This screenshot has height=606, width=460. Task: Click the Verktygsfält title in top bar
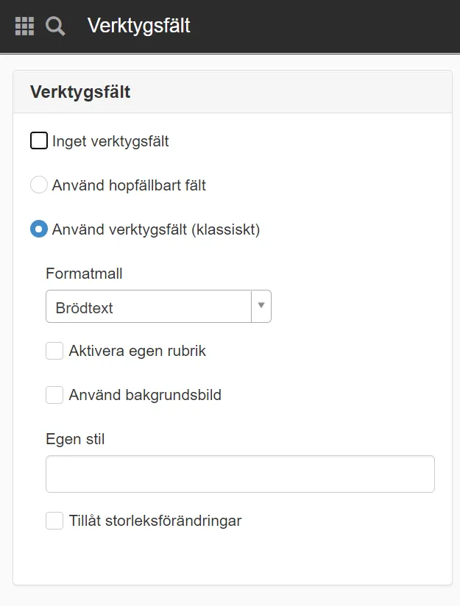(138, 26)
